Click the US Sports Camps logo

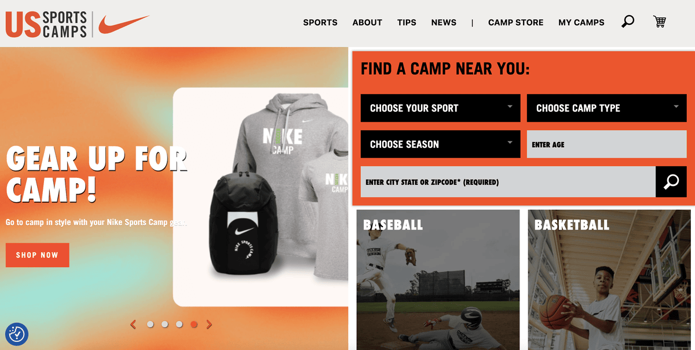coord(46,24)
